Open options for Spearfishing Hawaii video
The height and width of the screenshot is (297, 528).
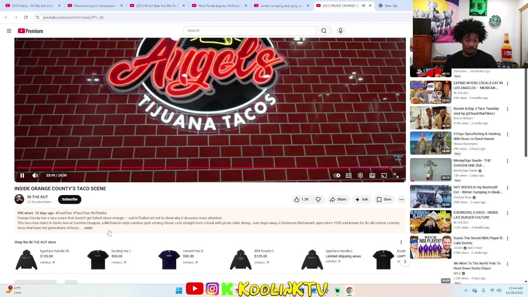[x=507, y=134]
